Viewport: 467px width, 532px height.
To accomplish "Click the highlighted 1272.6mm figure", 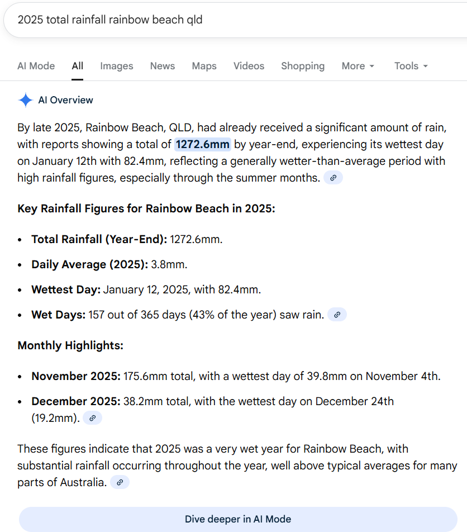I will click(x=203, y=145).
